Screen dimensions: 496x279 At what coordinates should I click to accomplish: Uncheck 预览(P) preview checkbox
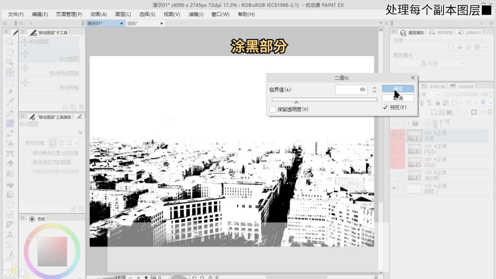tap(385, 107)
